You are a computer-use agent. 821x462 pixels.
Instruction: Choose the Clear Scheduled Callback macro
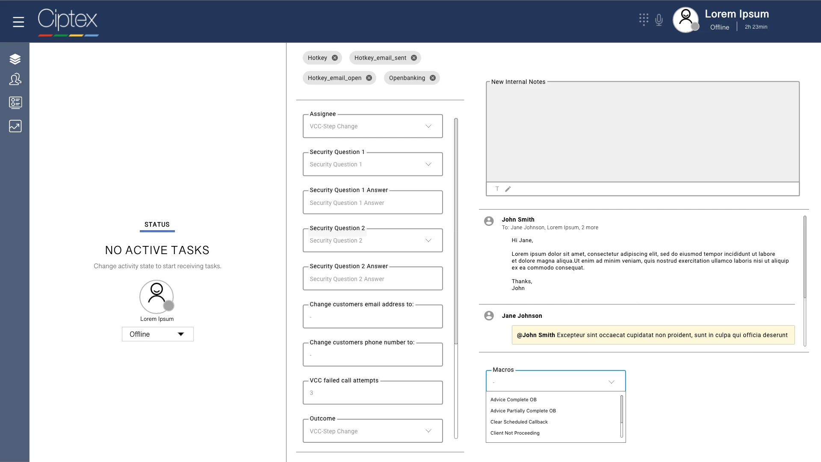(519, 422)
